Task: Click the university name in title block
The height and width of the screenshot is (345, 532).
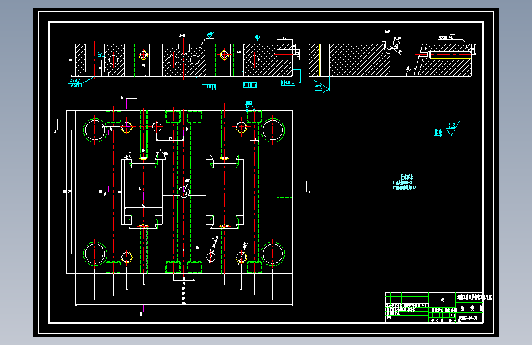Action: click(474, 297)
